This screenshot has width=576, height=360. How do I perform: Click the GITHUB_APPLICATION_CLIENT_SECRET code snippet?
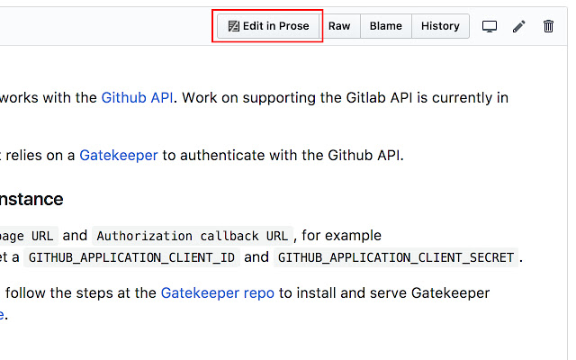396,257
